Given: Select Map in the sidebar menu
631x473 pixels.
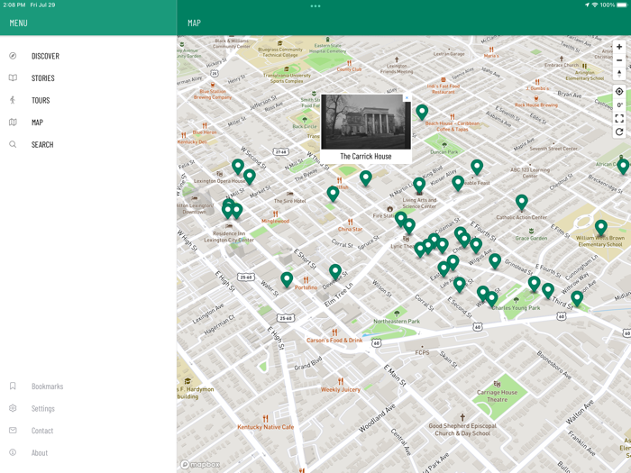Looking at the screenshot, I should click(37, 123).
